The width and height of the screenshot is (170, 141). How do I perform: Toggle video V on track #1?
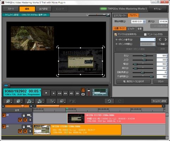tap(20, 131)
